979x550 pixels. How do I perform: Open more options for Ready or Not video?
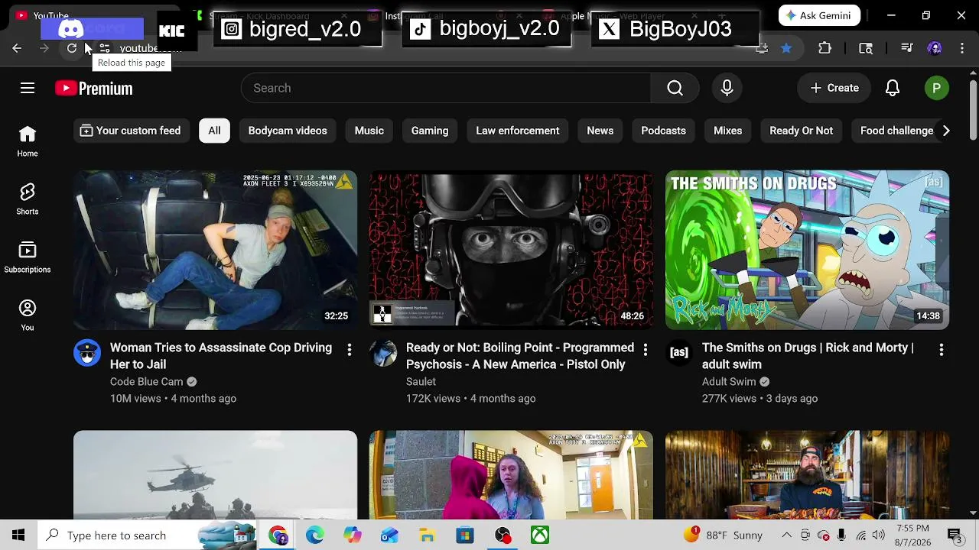coord(646,349)
